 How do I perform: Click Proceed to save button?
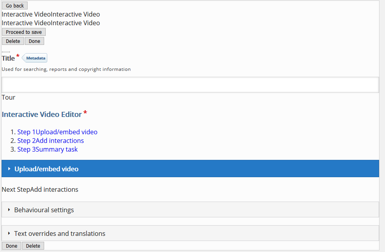pos(24,32)
